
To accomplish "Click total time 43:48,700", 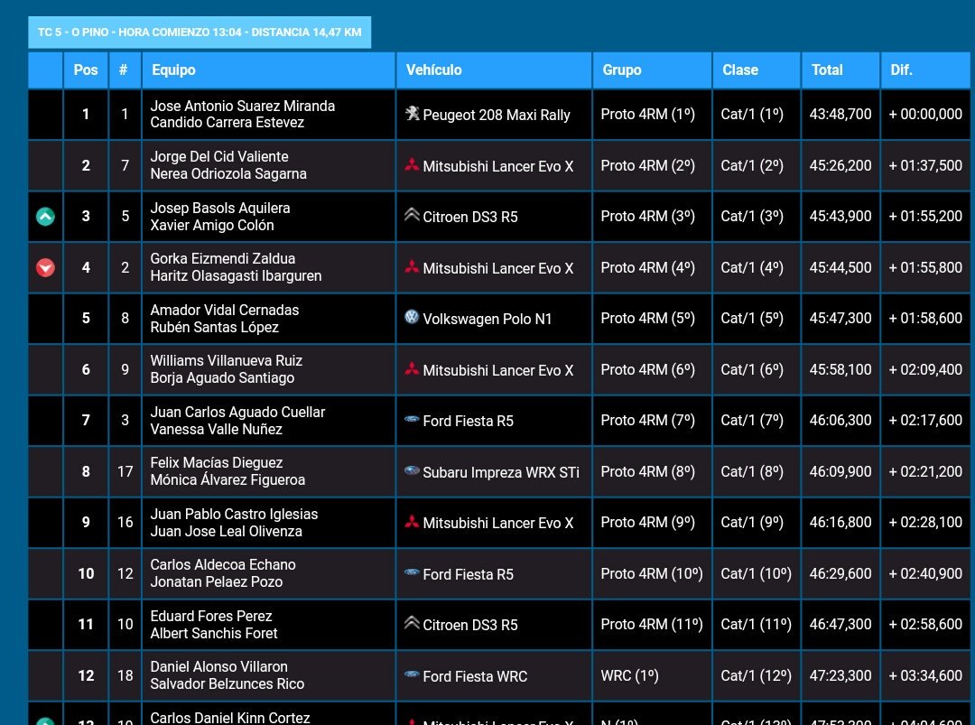I will pyautogui.click(x=840, y=115).
